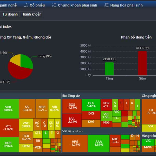Select the VJC treemap tile
The image size is (156, 156).
click(x=148, y=142)
